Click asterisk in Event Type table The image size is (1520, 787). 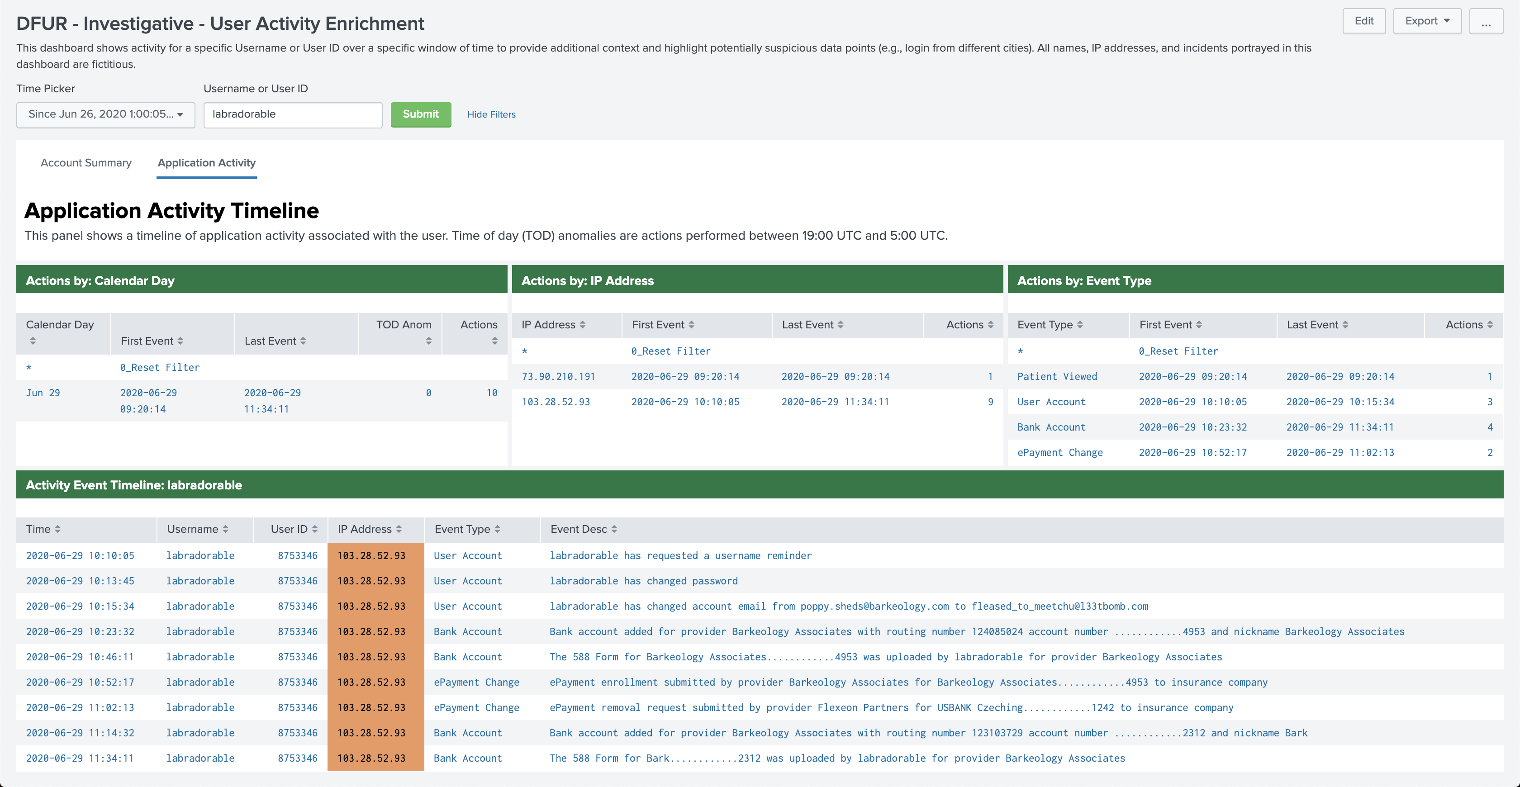point(1020,351)
